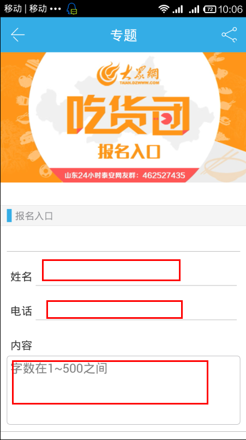Tap the 内容 field label
Screen dimensions: 246x440
(x=21, y=346)
